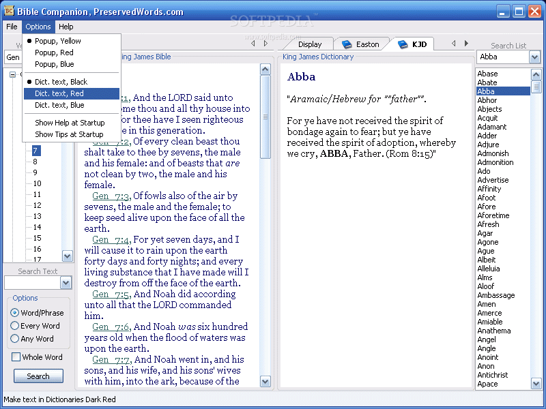The width and height of the screenshot is (546, 409).
Task: Click the Bible text scrollbar thumb
Action: click(x=265, y=117)
